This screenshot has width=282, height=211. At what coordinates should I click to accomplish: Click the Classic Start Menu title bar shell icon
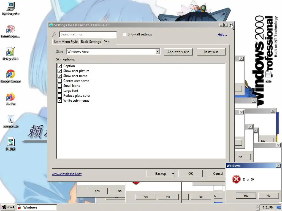coord(51,25)
